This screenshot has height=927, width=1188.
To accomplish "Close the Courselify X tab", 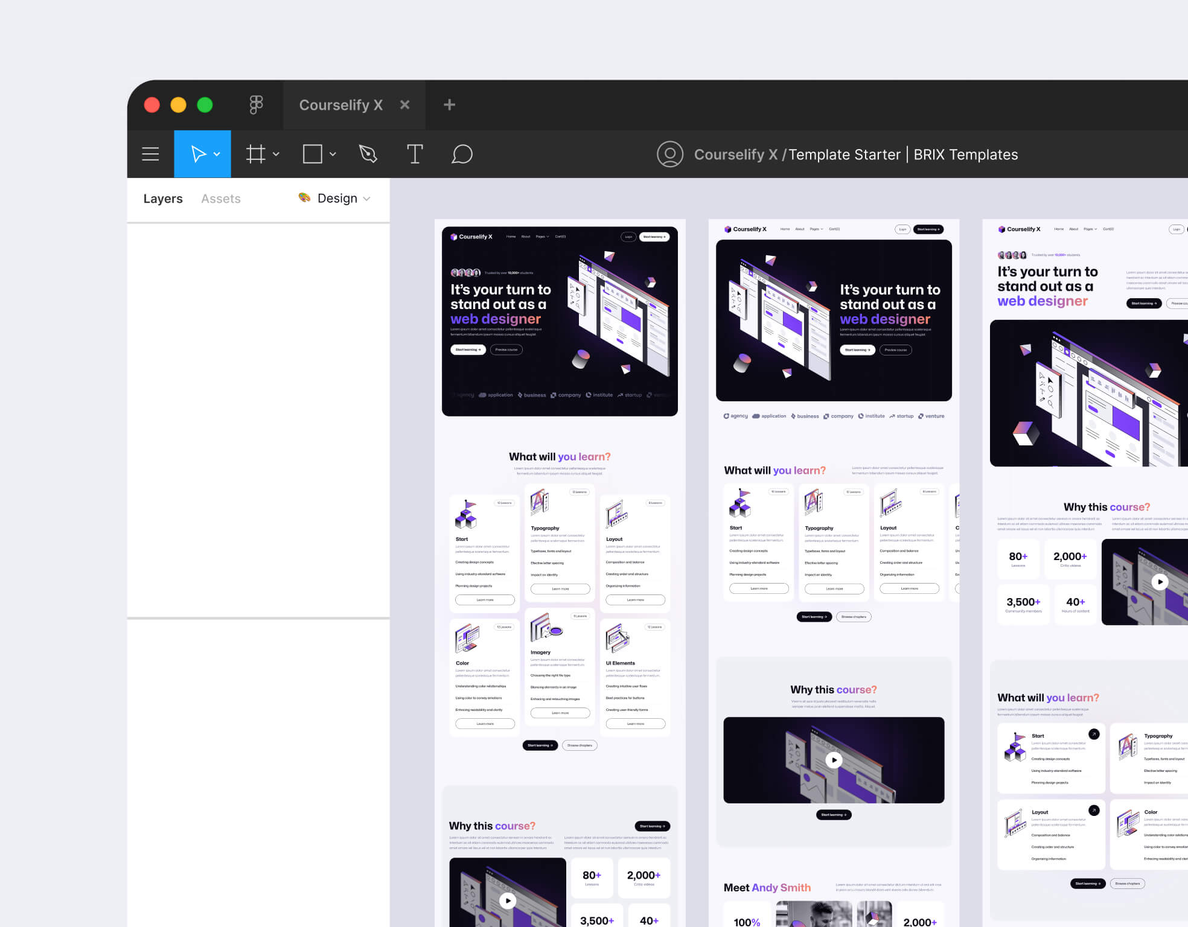I will pyautogui.click(x=404, y=104).
